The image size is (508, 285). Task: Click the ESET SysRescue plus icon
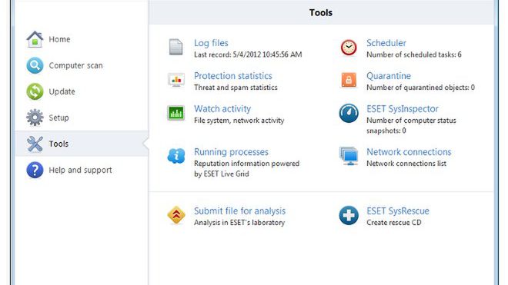click(349, 215)
